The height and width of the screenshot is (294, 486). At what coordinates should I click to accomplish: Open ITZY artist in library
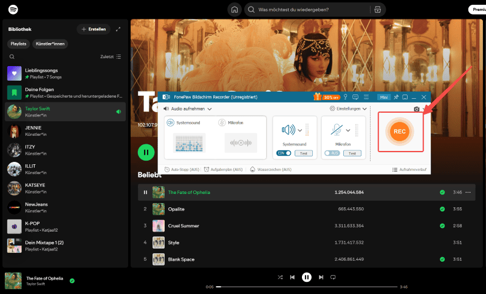[x=66, y=150]
